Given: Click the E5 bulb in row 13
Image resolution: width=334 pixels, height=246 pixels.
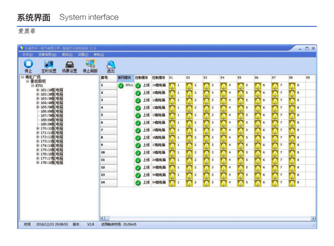Looking at the screenshot, I should point(240,175).
